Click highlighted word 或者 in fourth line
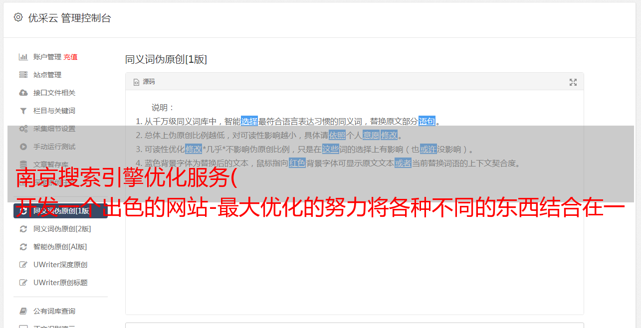This screenshot has width=641, height=328. click(403, 163)
